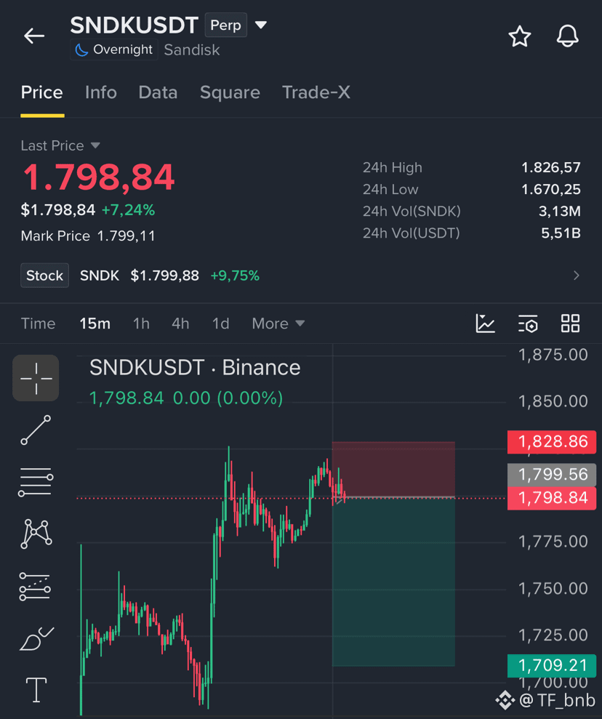602x719 pixels.
Task: Click the 1,775.00 axis label
Action: [x=553, y=542]
